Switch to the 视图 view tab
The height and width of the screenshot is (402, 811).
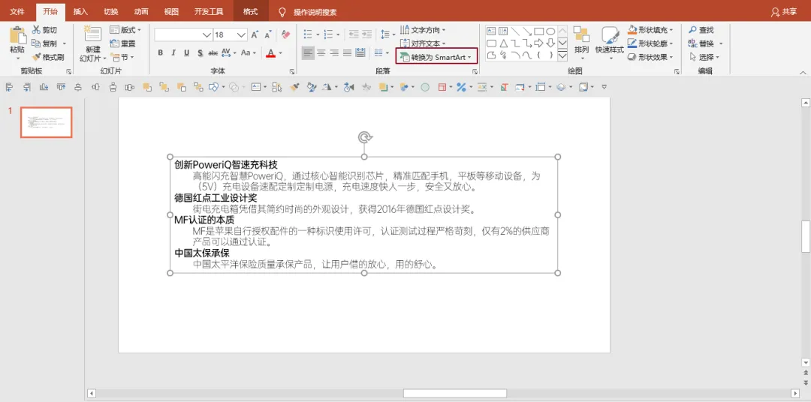pos(171,11)
